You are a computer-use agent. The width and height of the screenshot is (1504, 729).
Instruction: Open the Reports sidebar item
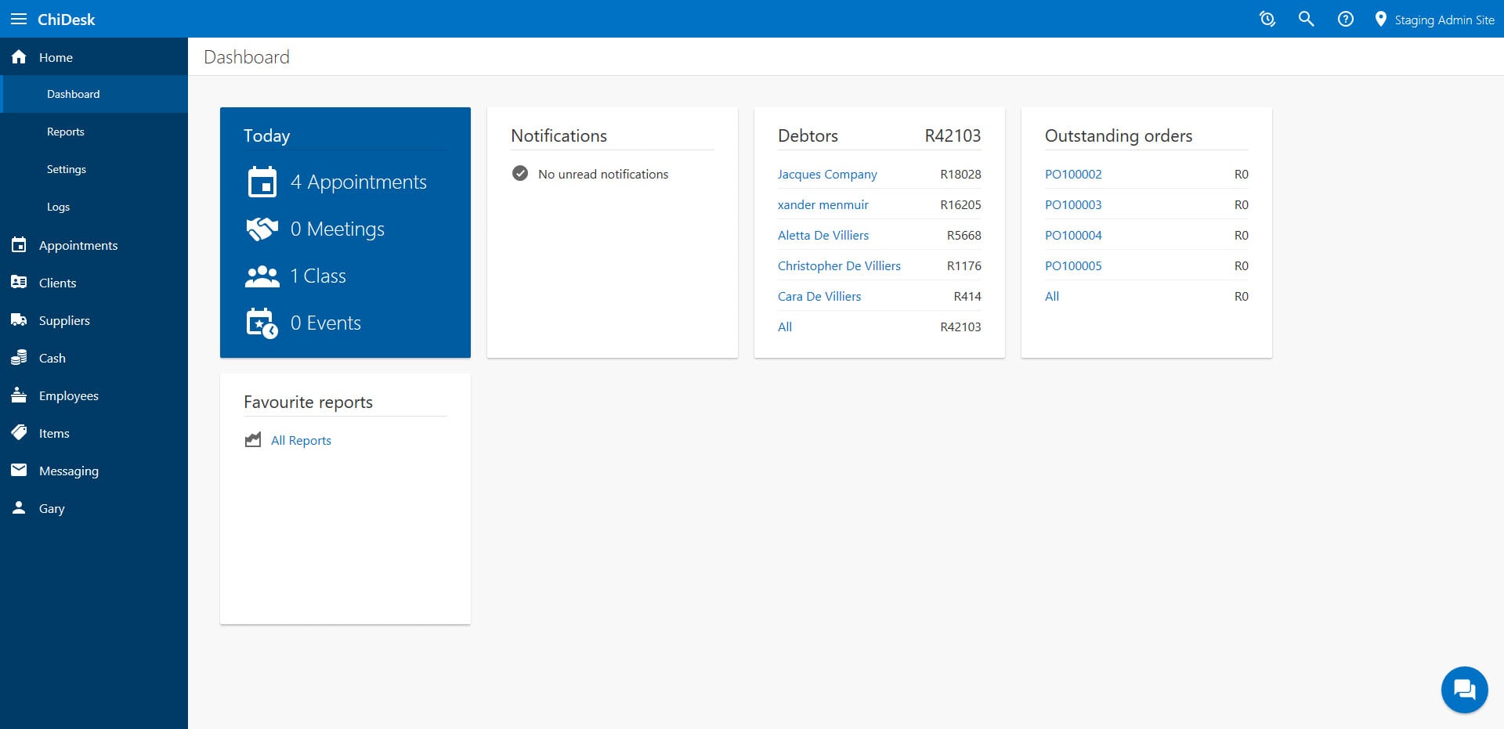[65, 131]
